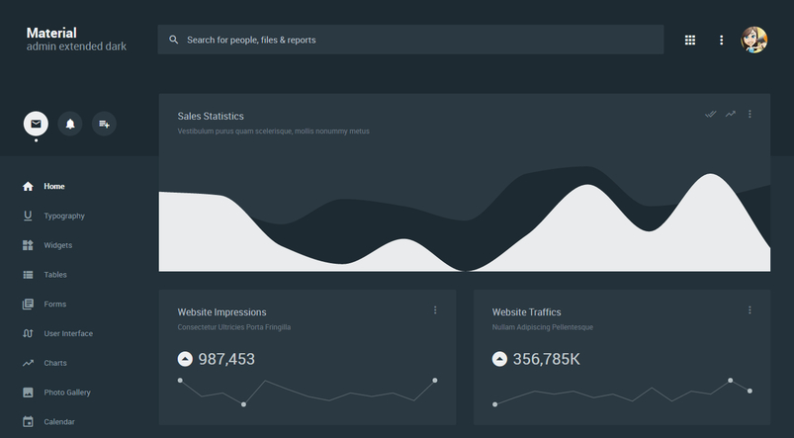This screenshot has width=794, height=438.
Task: Open Website Traffics card options menu
Action: tap(750, 309)
